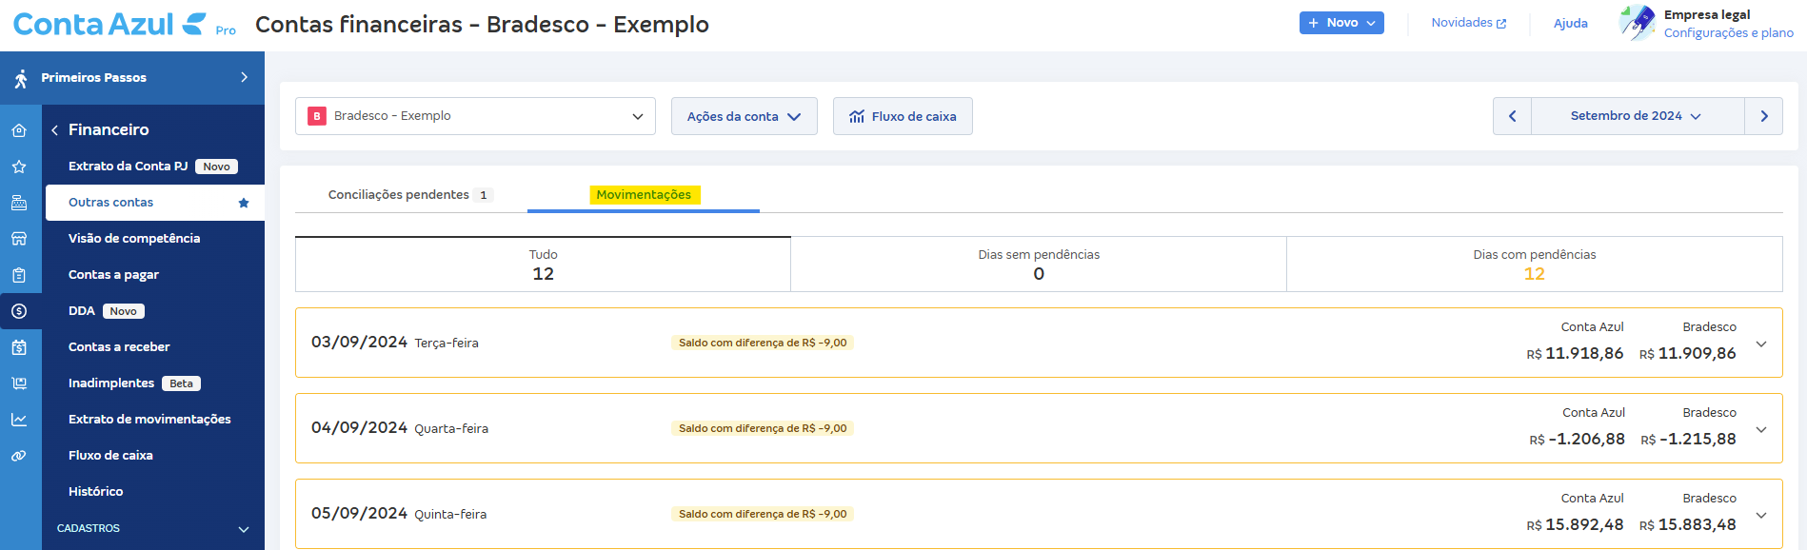Expand the 05/09/2024 day row

[1761, 515]
